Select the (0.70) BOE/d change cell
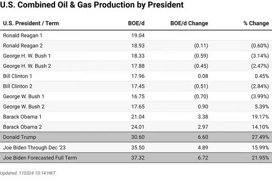Viewport: 272px width, 181px height. tap(200, 96)
